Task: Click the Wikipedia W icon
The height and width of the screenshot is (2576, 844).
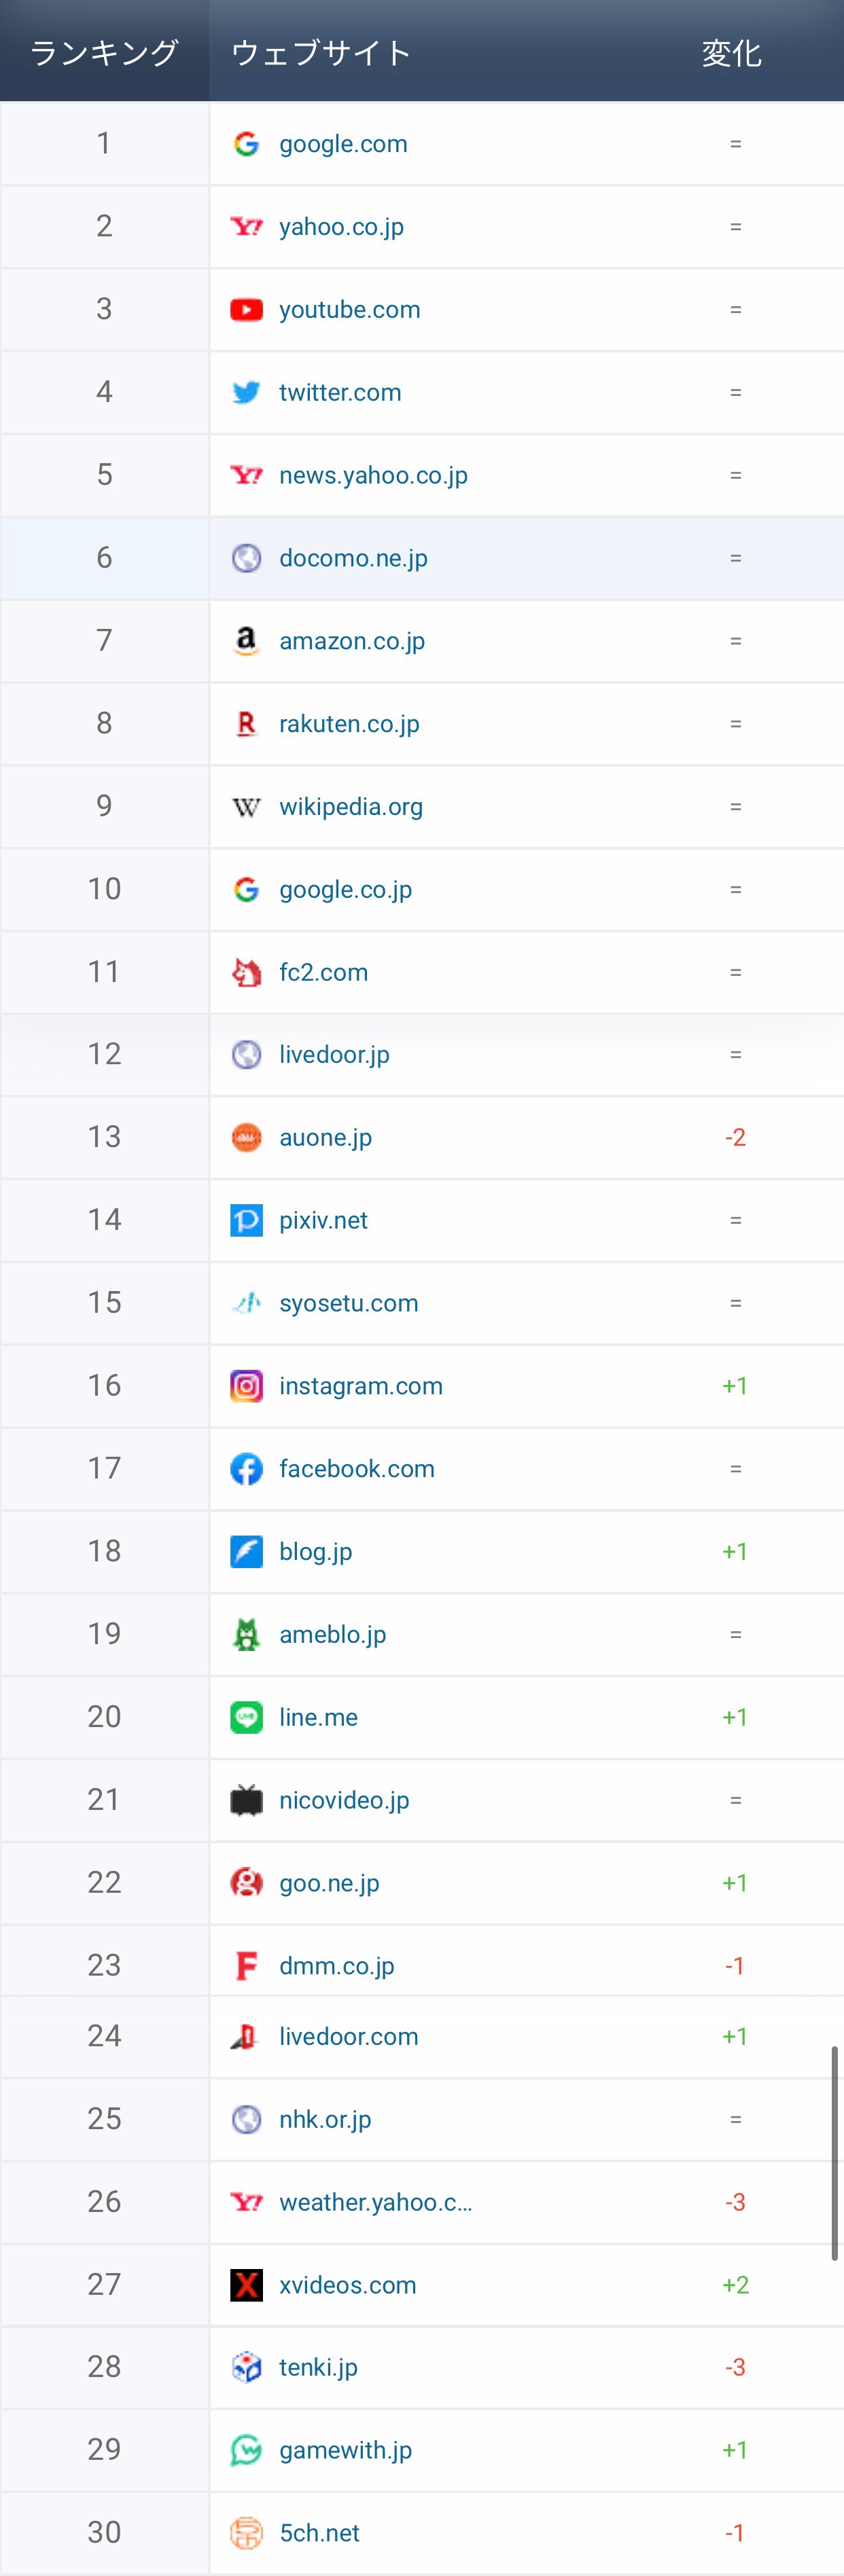Action: [246, 807]
